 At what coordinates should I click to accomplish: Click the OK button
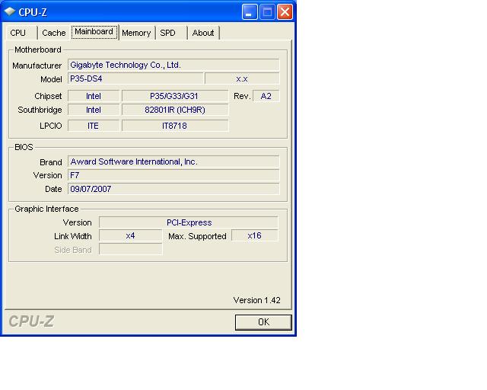263,322
